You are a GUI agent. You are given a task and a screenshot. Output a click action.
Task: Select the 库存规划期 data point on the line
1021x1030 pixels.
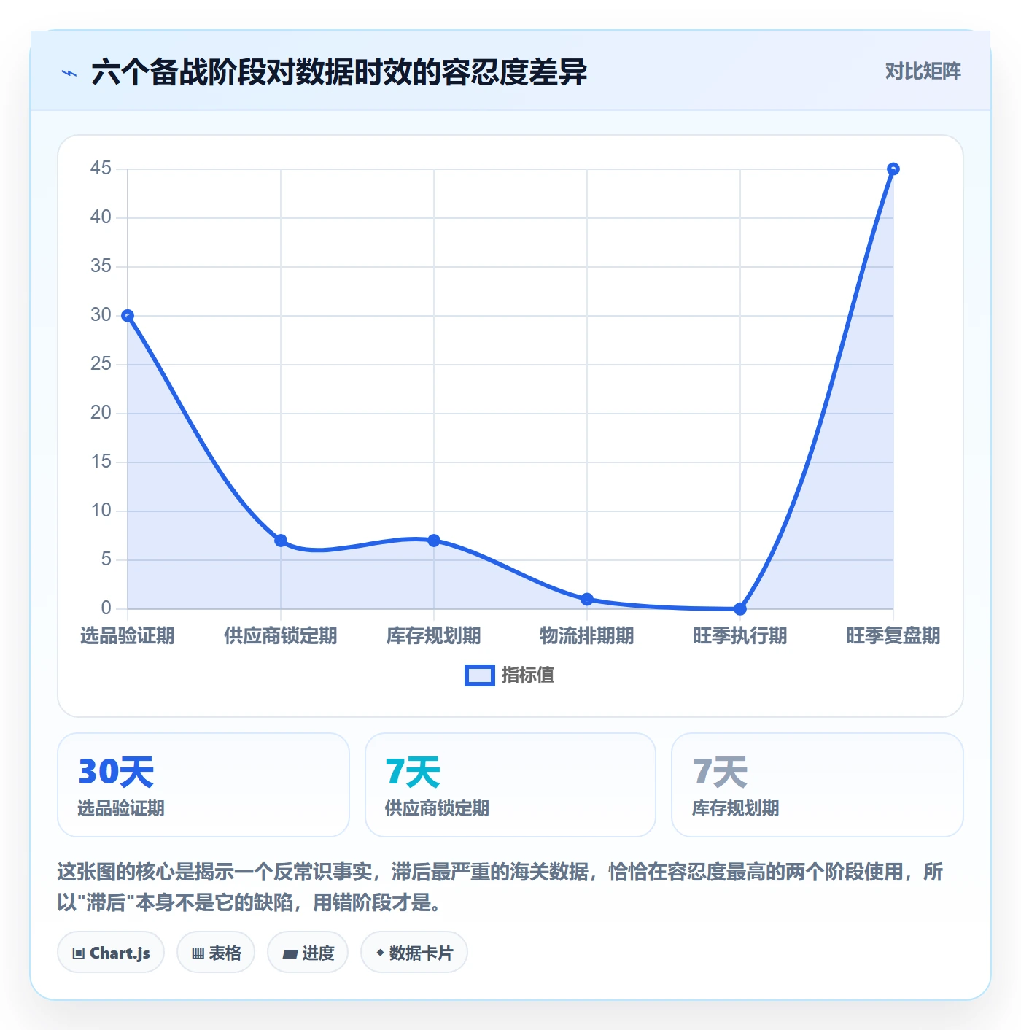click(434, 541)
